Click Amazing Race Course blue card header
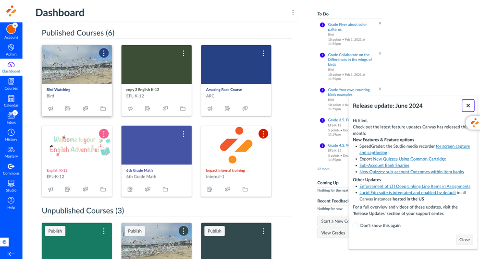Screen dimensions: 480x259 pos(236,64)
